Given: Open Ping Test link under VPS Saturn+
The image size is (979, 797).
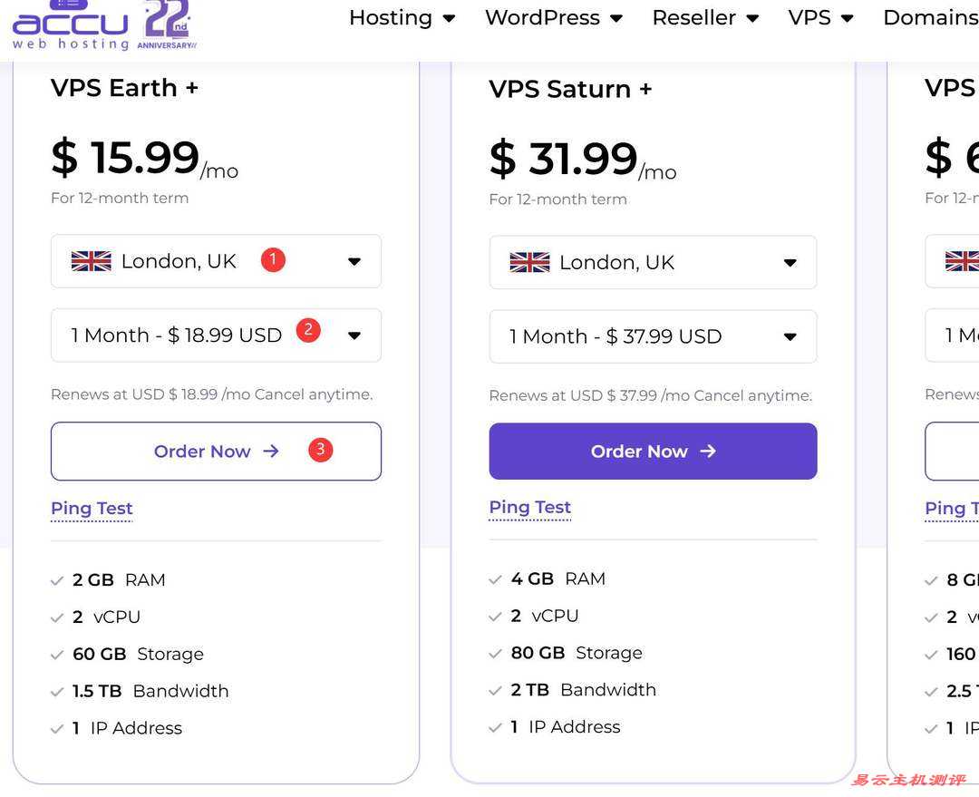Looking at the screenshot, I should [x=529, y=508].
